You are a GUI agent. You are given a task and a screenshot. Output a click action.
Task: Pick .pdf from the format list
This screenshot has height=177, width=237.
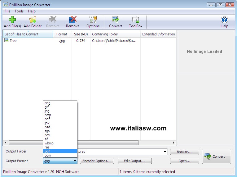click(60, 119)
